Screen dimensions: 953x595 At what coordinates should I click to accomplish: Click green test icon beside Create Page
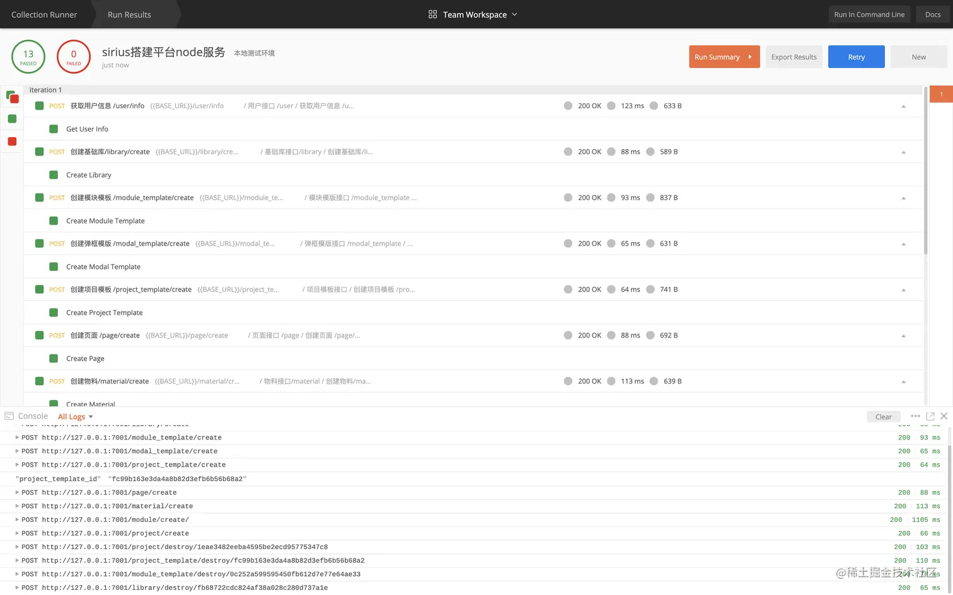coord(54,359)
